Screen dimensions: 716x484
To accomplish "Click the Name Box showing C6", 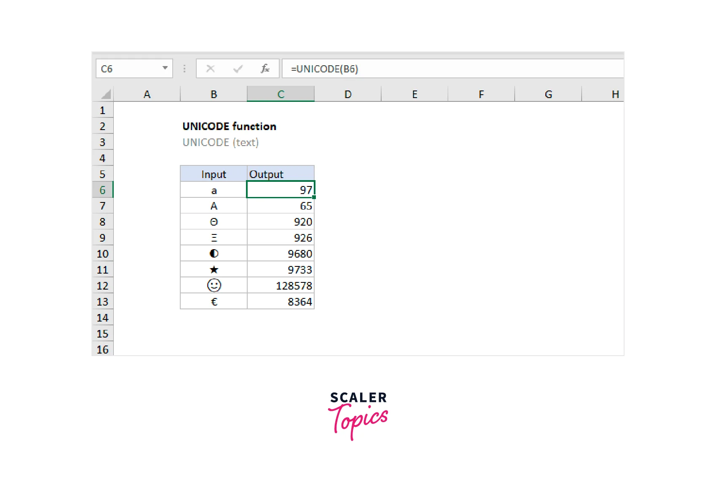I will tap(128, 69).
